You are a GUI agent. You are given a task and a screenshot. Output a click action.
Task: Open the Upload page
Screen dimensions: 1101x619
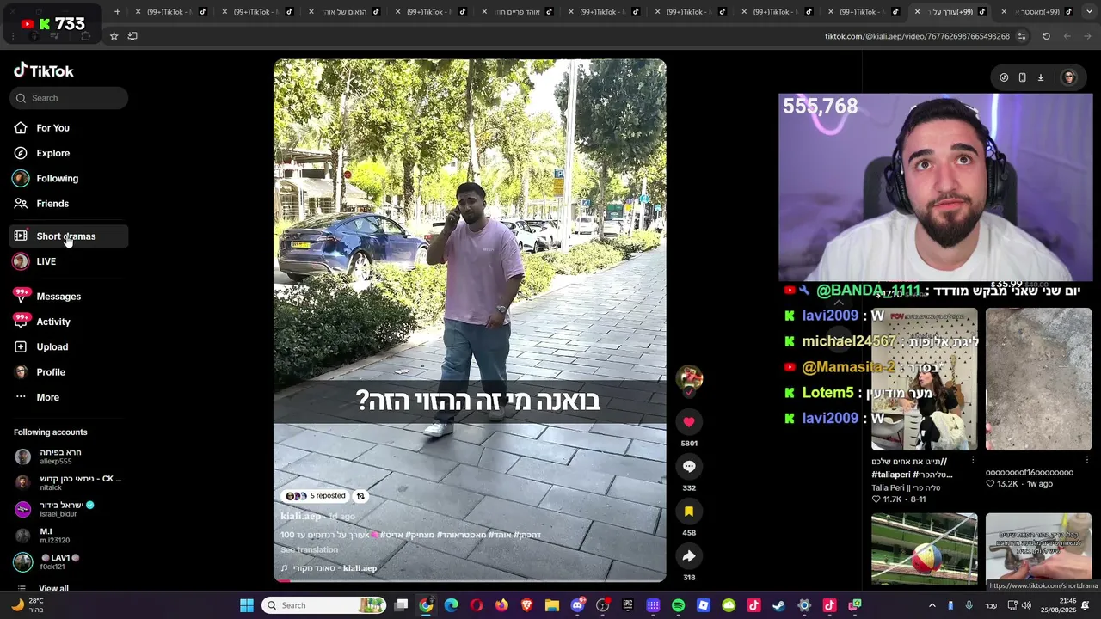(x=52, y=346)
